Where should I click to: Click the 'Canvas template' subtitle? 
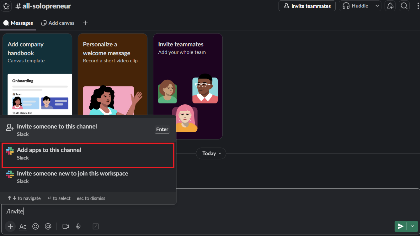26,61
